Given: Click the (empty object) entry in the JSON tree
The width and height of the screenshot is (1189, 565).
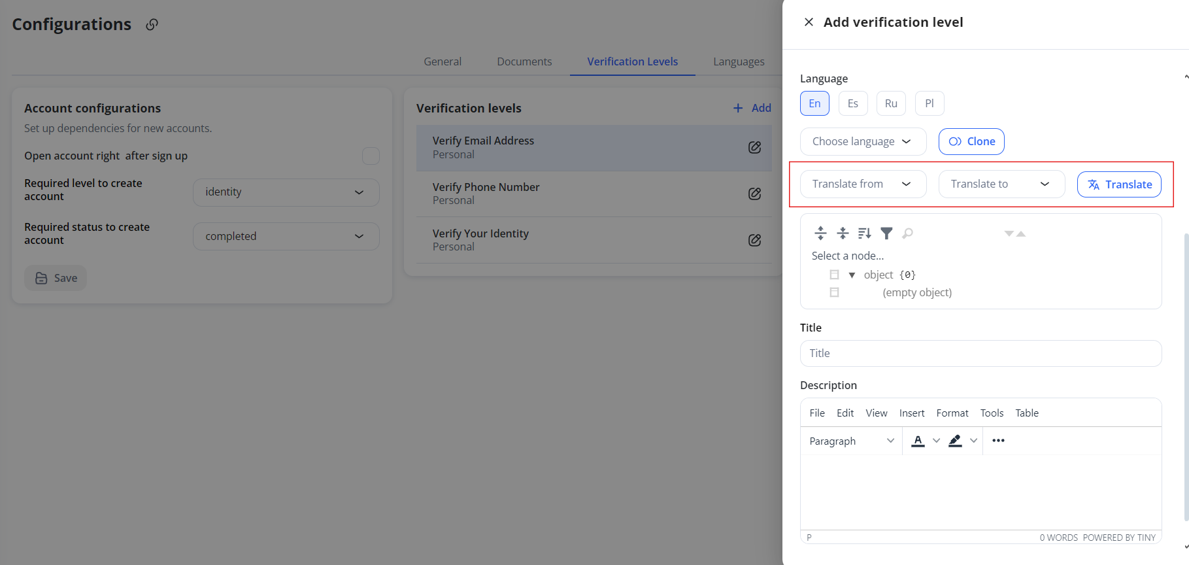Looking at the screenshot, I should (917, 292).
